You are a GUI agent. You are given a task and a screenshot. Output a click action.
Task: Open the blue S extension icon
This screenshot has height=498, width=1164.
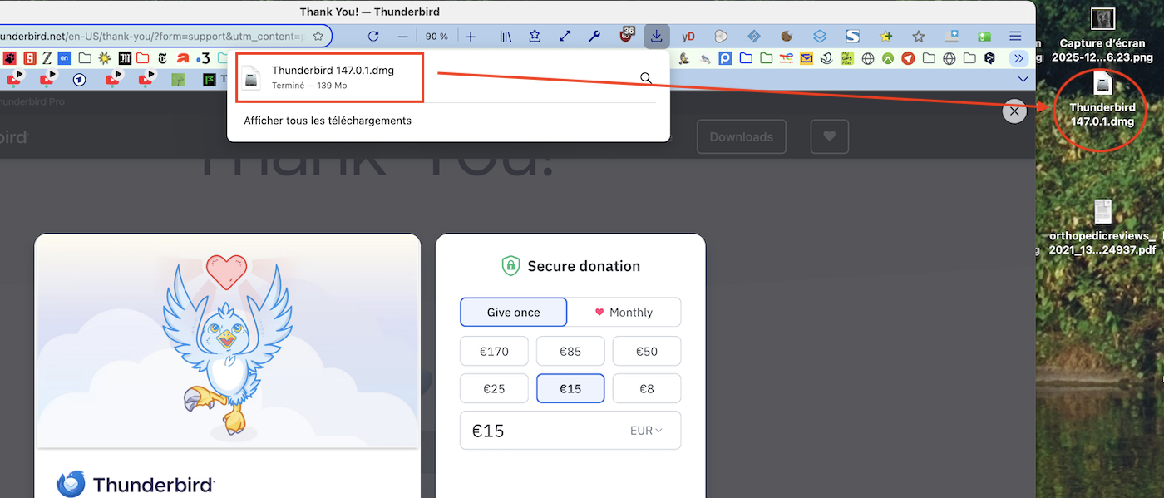852,37
